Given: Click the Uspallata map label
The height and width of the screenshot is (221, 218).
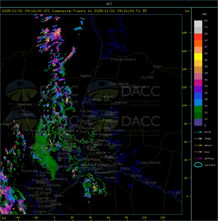Looking at the screenshot, I should [x=25, y=104].
